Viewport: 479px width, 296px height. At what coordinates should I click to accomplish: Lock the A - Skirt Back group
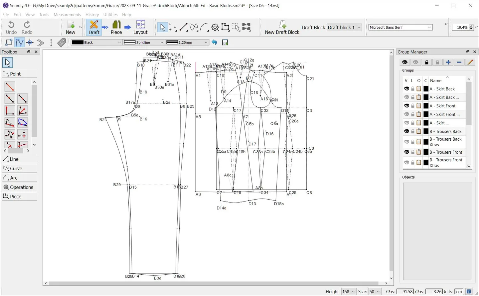tap(413, 89)
